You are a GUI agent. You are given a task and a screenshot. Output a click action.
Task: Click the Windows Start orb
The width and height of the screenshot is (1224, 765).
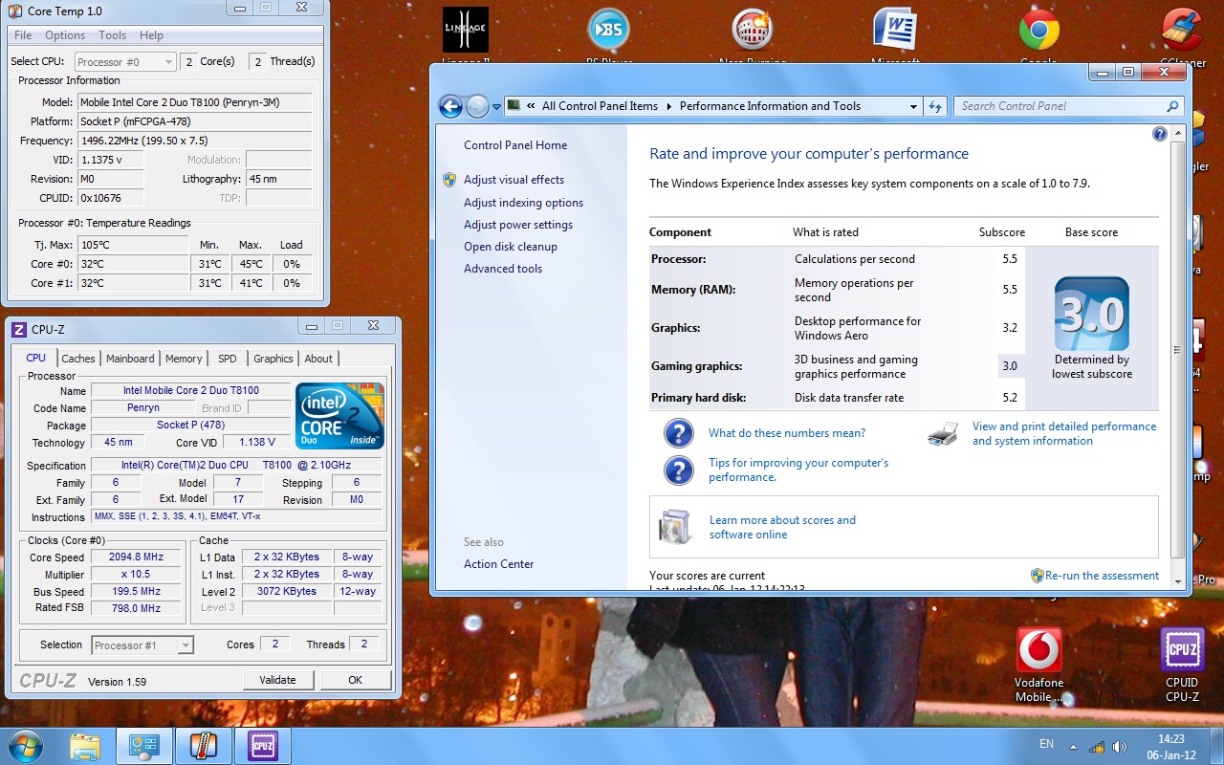[x=26, y=746]
